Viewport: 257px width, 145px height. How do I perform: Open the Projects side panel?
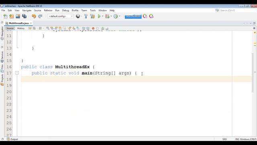2,80
